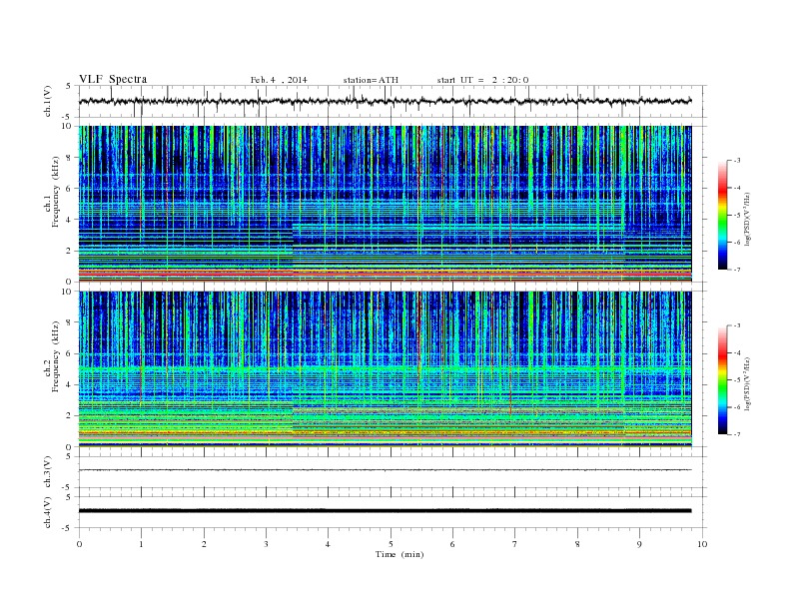Click the "ch.1(V)" waveform axis label
The image size is (791, 611).
(48, 101)
